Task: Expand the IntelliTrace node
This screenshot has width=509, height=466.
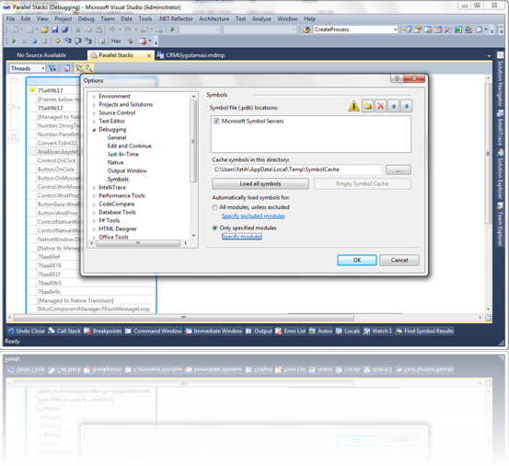Action: tap(94, 188)
